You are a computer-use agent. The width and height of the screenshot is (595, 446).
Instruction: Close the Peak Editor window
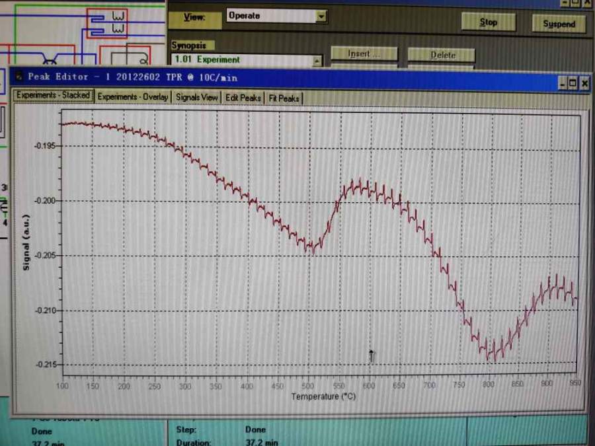tap(584, 83)
